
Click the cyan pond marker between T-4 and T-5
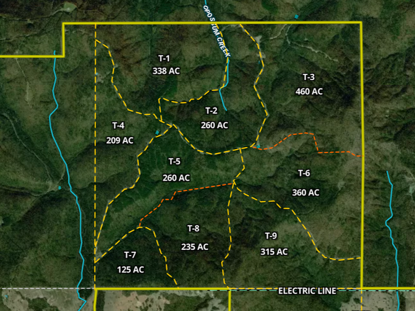click(157, 133)
